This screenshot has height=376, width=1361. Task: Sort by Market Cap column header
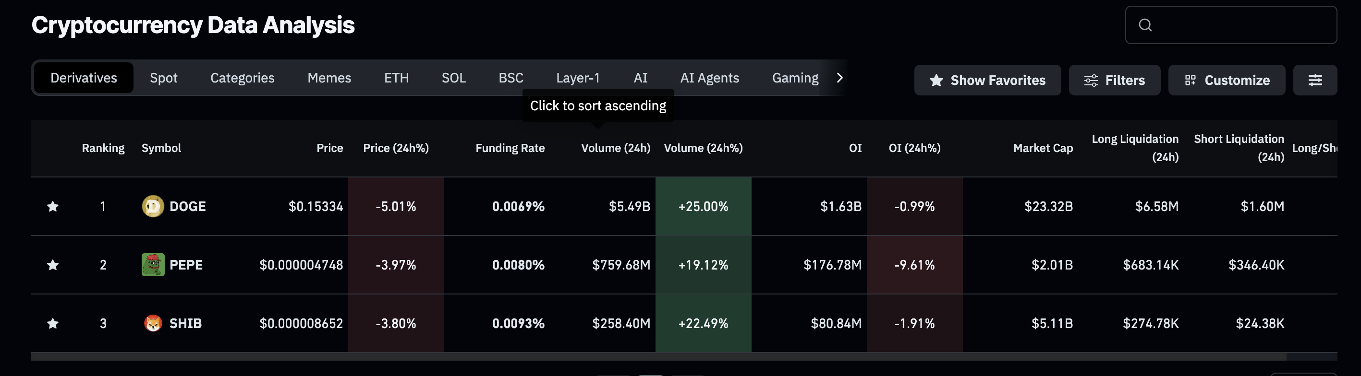(1043, 148)
